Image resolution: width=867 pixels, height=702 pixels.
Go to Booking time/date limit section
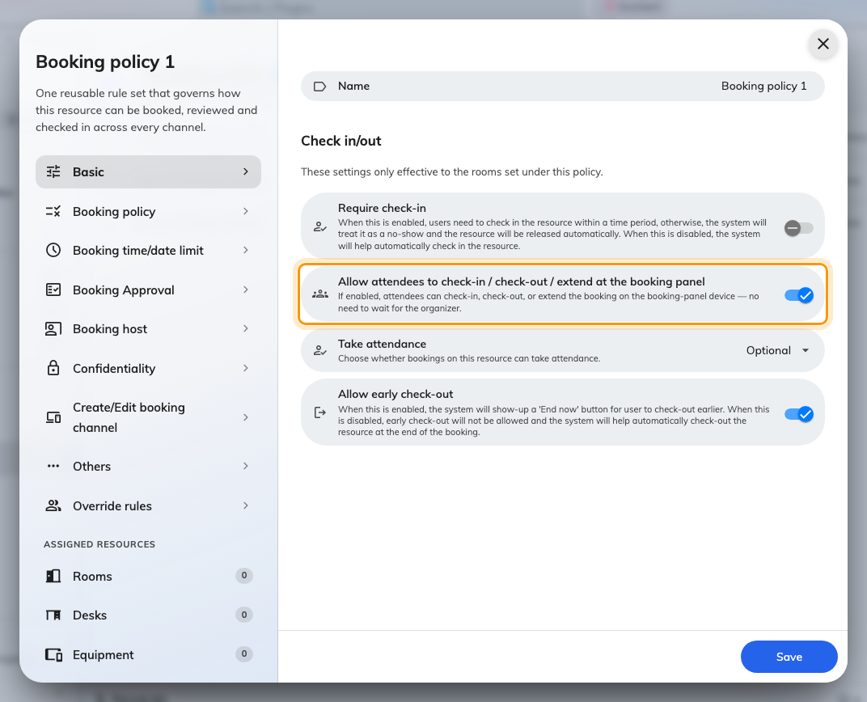(148, 251)
